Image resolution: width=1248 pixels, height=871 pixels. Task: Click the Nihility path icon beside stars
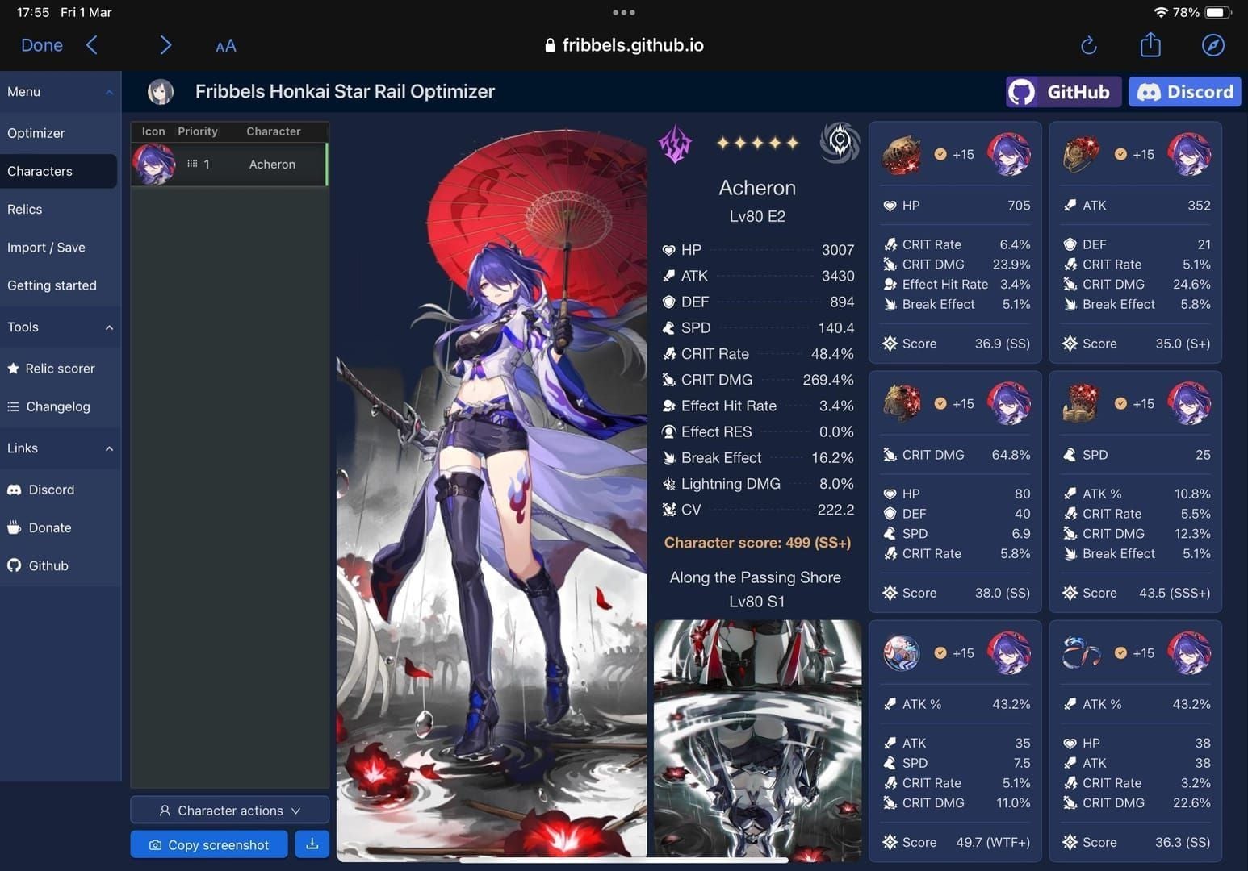point(840,143)
